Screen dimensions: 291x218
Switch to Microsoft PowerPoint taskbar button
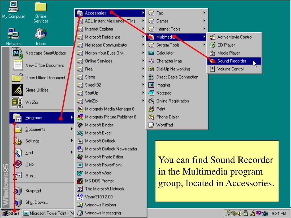click(x=48, y=213)
